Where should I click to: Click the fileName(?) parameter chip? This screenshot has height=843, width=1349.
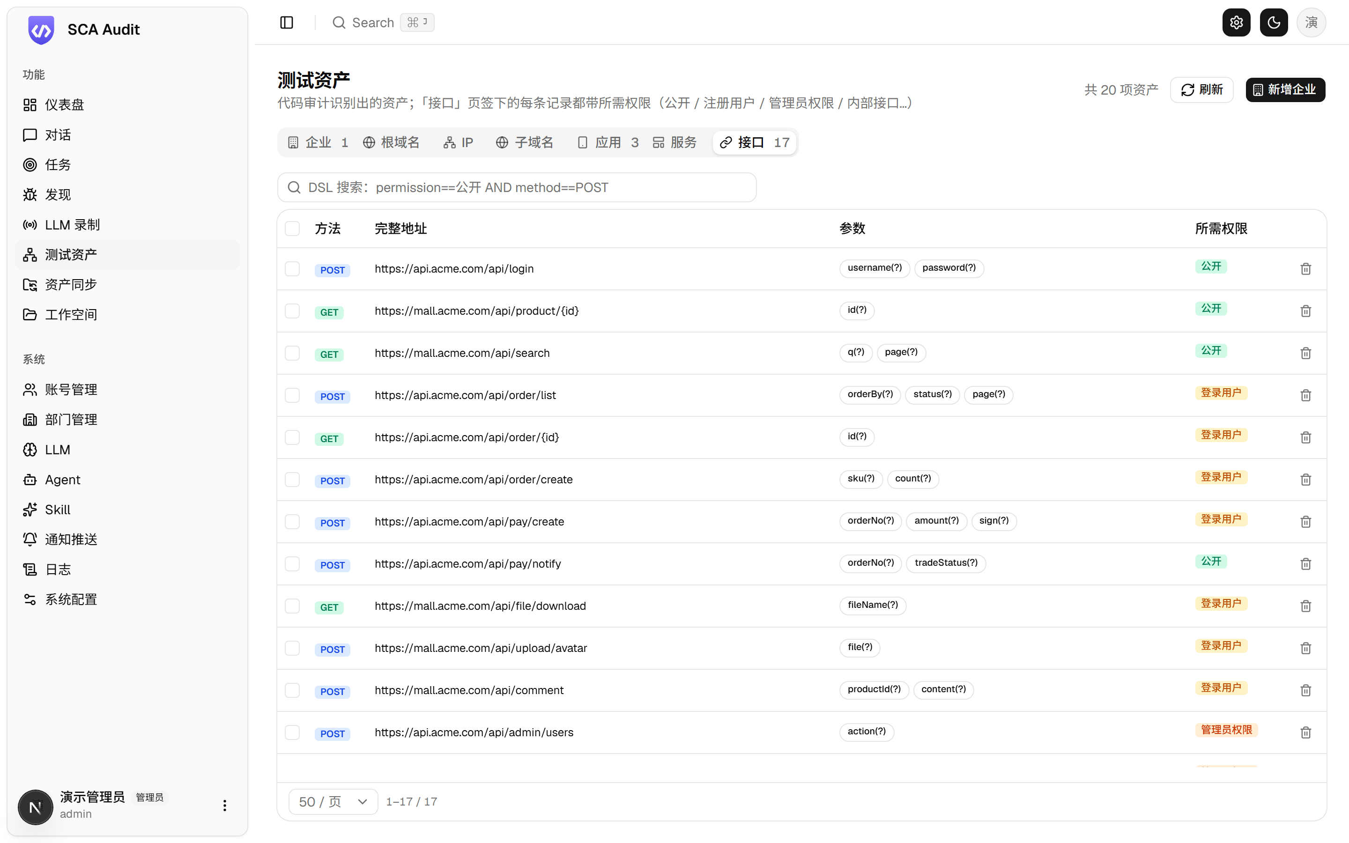click(x=872, y=605)
